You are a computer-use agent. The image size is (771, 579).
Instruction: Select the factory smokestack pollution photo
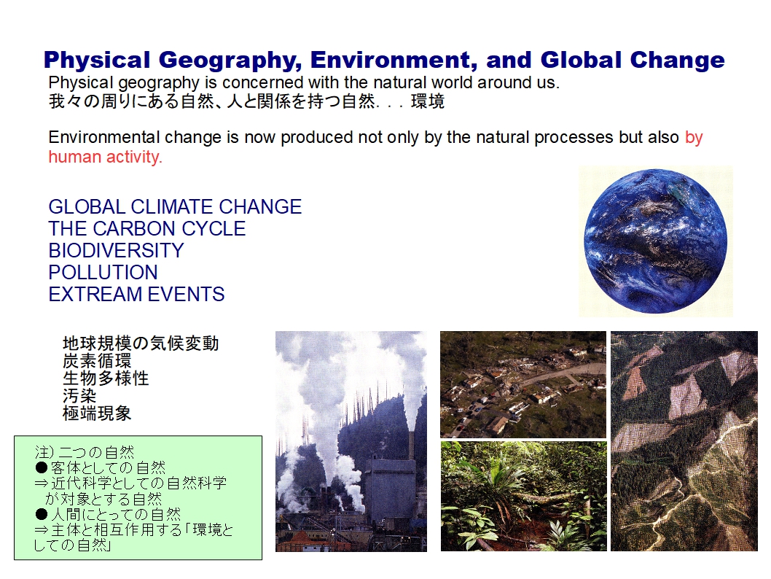point(351,441)
